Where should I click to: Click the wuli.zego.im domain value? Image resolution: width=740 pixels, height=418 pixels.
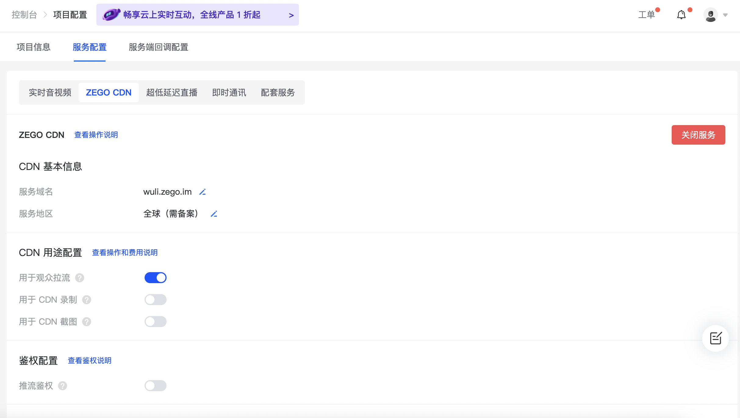click(x=167, y=192)
